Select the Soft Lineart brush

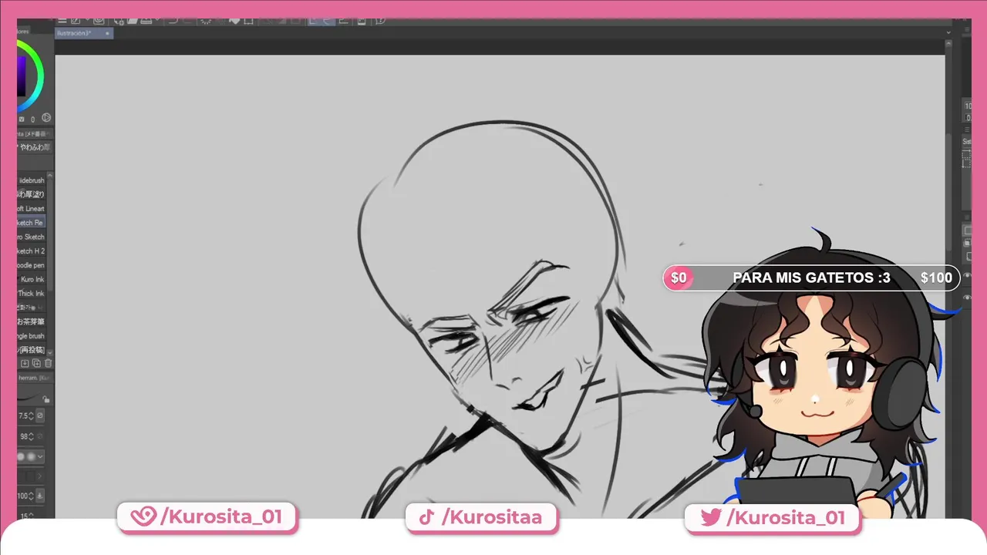(x=32, y=209)
